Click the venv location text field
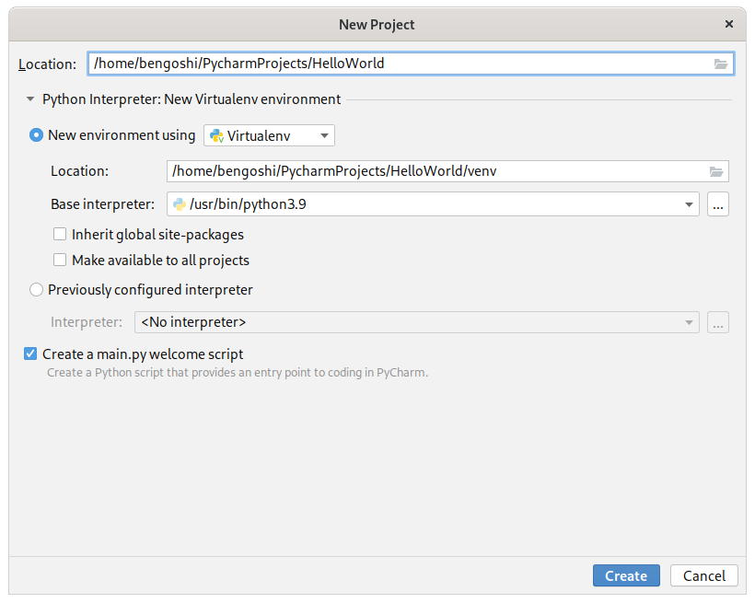Image resolution: width=755 pixels, height=603 pixels. [x=414, y=170]
